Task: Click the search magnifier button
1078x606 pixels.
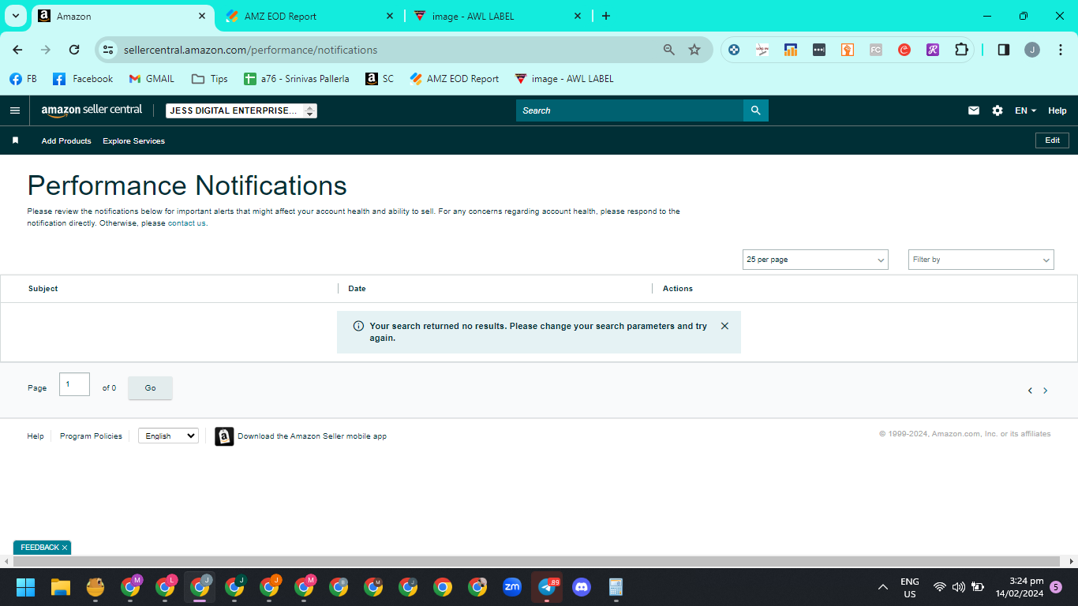Action: coord(755,110)
